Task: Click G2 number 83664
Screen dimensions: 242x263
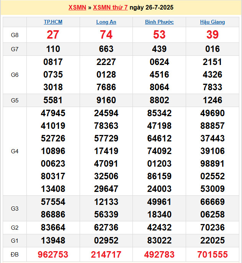Action: [x=53, y=227]
